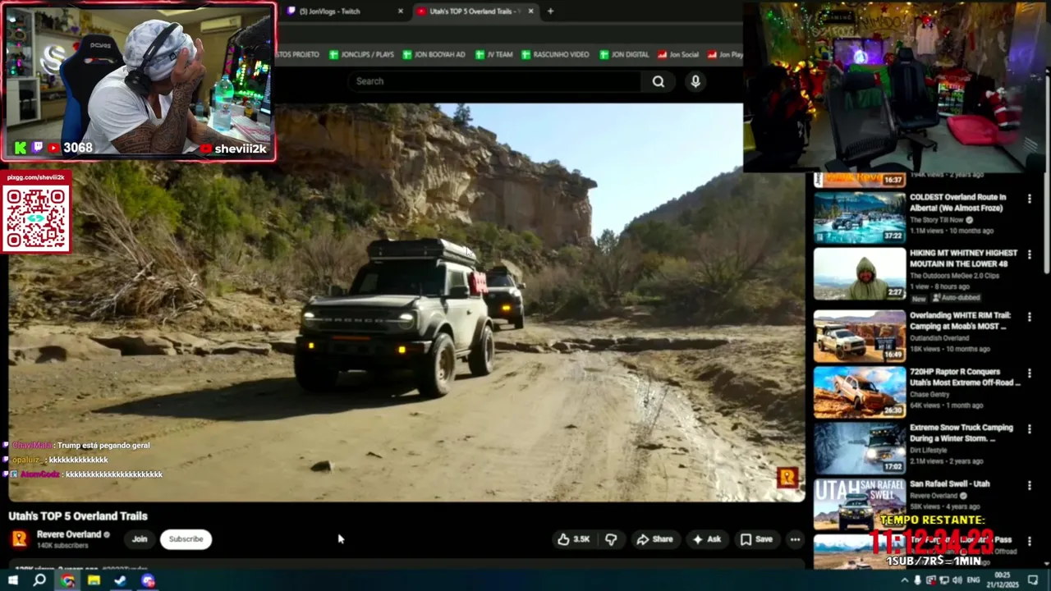Open options for COLDEST Overland Route video
The height and width of the screenshot is (591, 1051).
pyautogui.click(x=1029, y=199)
